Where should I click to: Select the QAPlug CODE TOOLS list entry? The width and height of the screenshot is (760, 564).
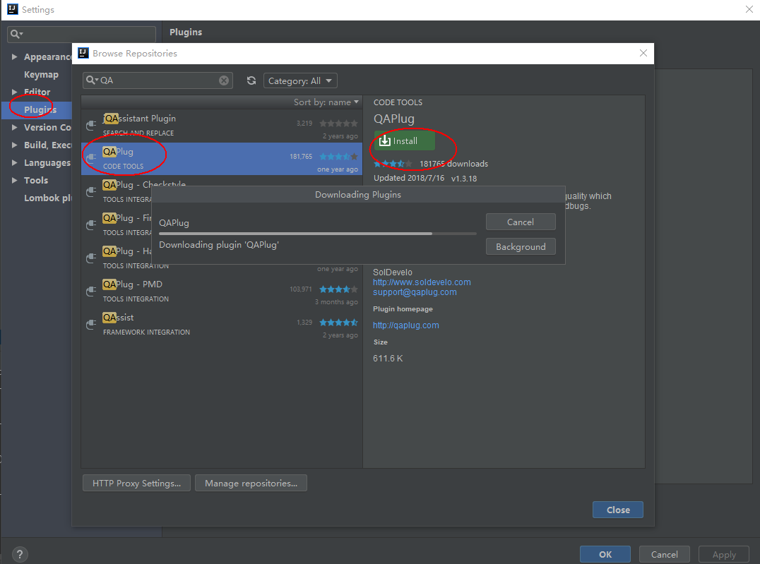[x=222, y=158]
